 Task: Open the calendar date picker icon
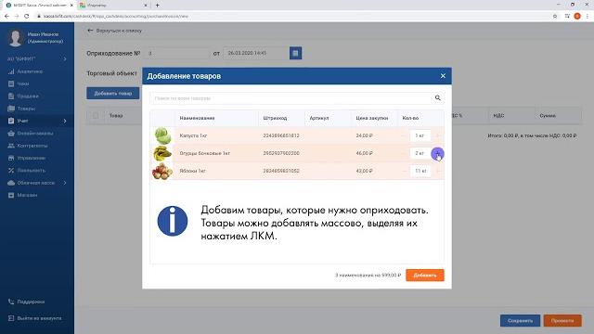[295, 53]
